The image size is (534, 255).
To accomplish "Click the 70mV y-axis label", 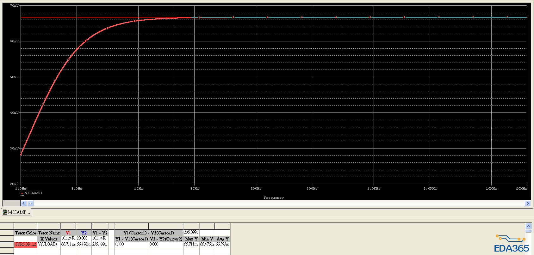I will [14, 6].
